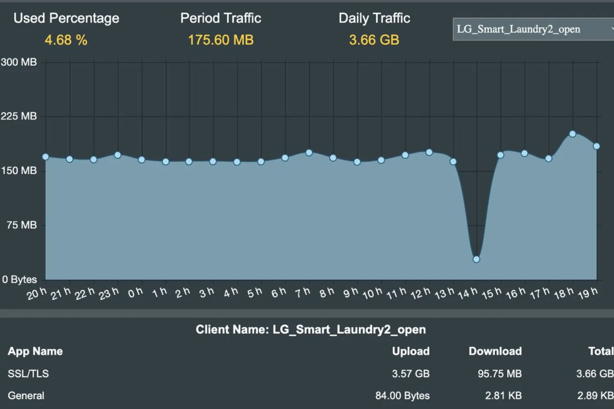
Task: Click the Period Traffic 175.60 MB value
Action: click(x=221, y=40)
